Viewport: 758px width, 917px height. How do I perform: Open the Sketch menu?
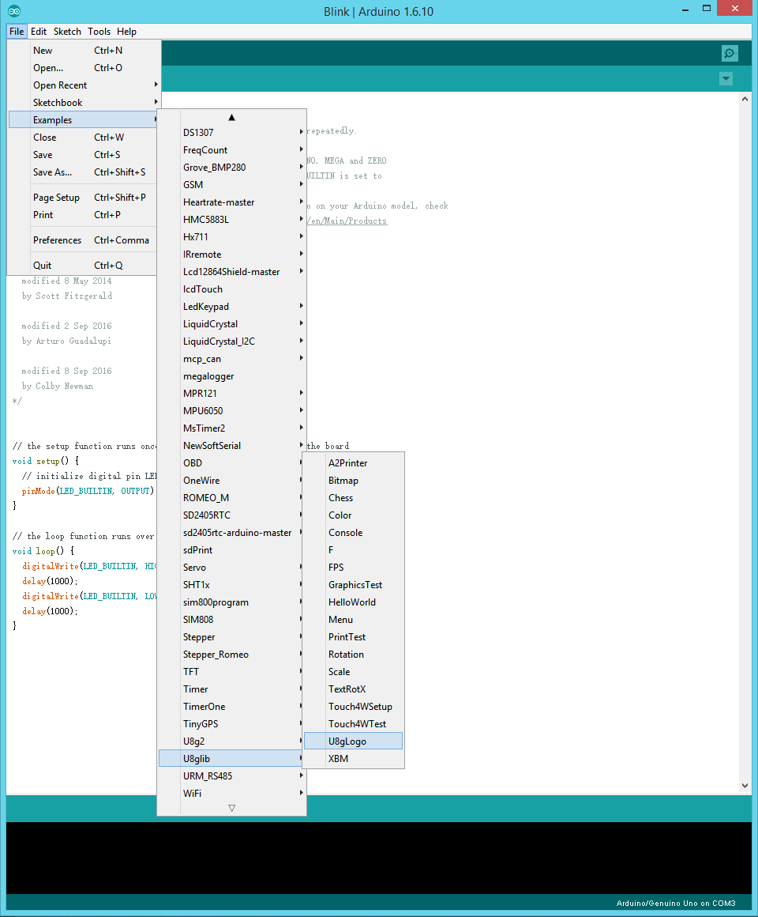point(67,32)
